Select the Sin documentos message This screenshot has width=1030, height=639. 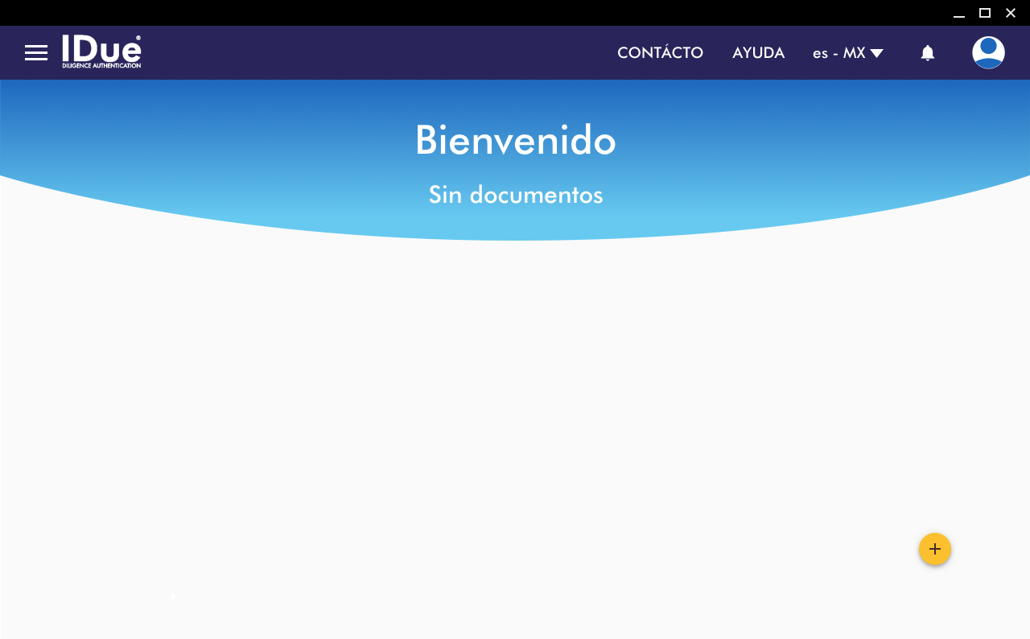click(515, 195)
